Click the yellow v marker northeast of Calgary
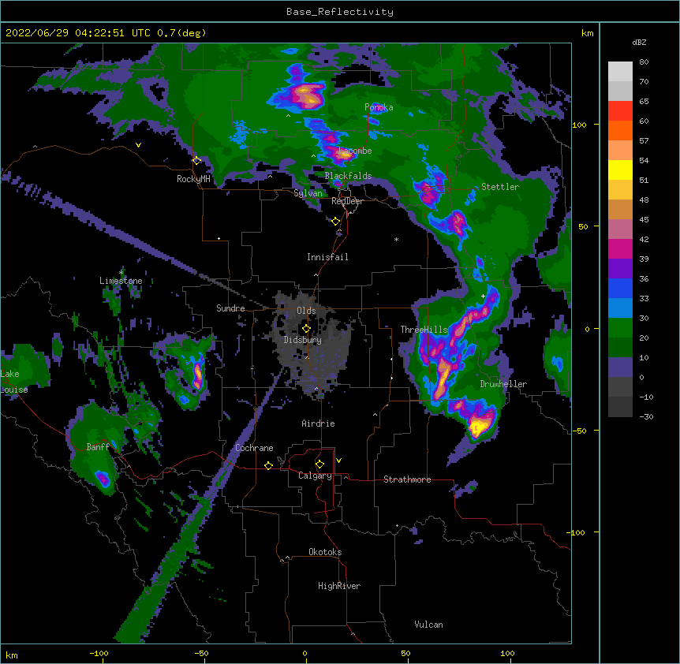This screenshot has height=664, width=680. coord(338,461)
